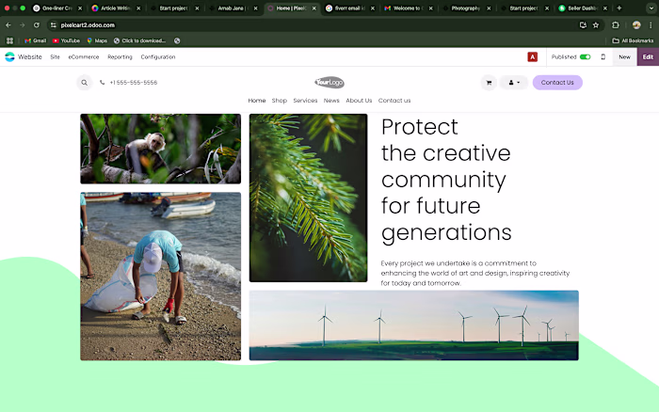The width and height of the screenshot is (659, 412).
Task: Open the Contact us nav link
Action: [x=394, y=101]
